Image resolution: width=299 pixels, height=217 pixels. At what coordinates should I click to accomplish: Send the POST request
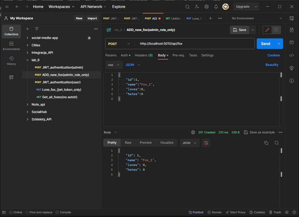coord(265,44)
